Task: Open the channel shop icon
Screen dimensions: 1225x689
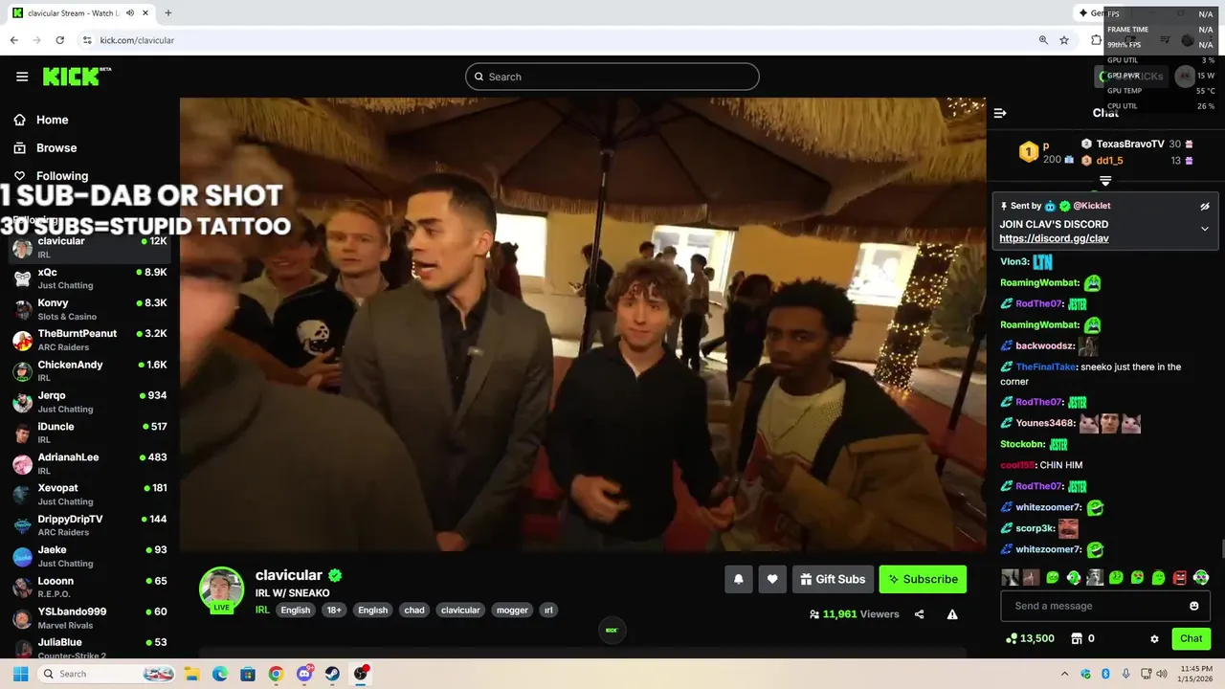Action: [1076, 638]
